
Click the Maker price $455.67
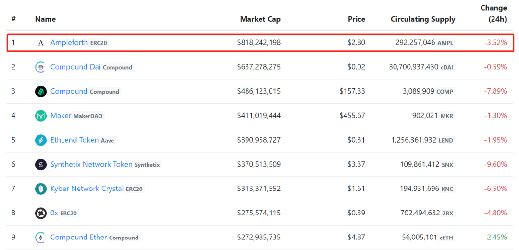352,116
